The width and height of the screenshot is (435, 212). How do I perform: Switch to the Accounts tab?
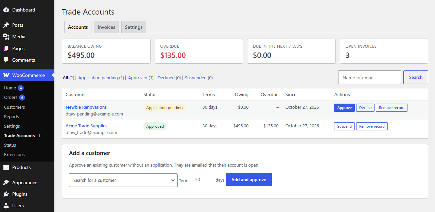coord(78,27)
